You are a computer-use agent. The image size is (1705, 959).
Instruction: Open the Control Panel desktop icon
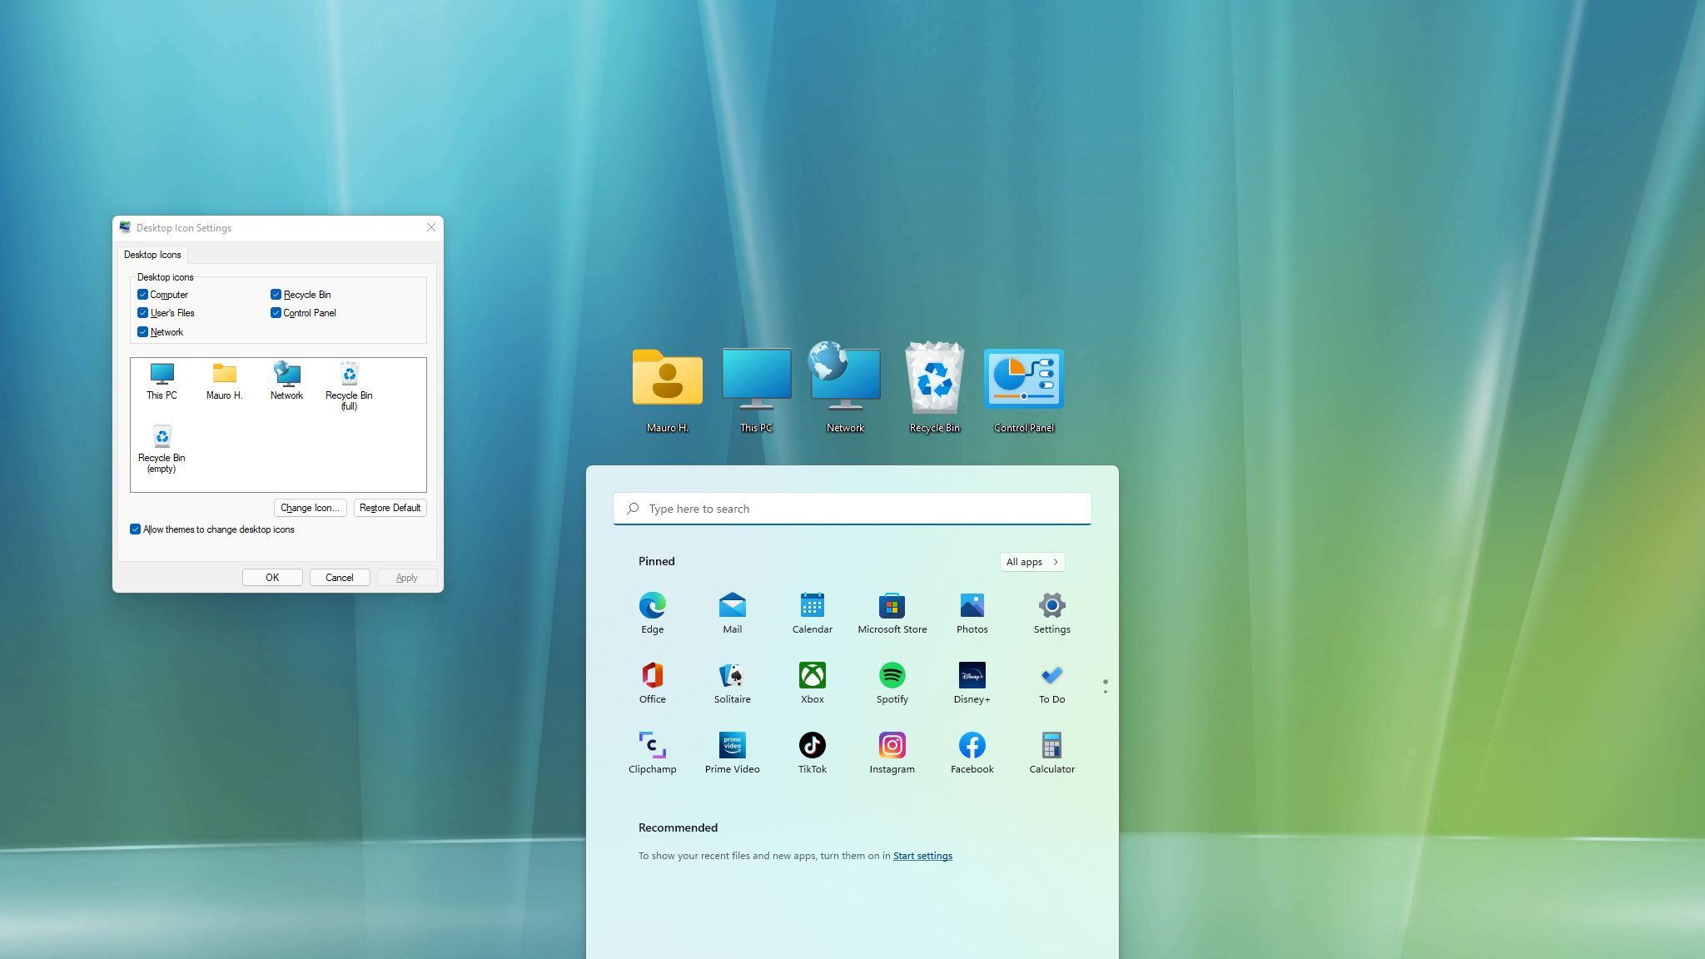tap(1023, 380)
